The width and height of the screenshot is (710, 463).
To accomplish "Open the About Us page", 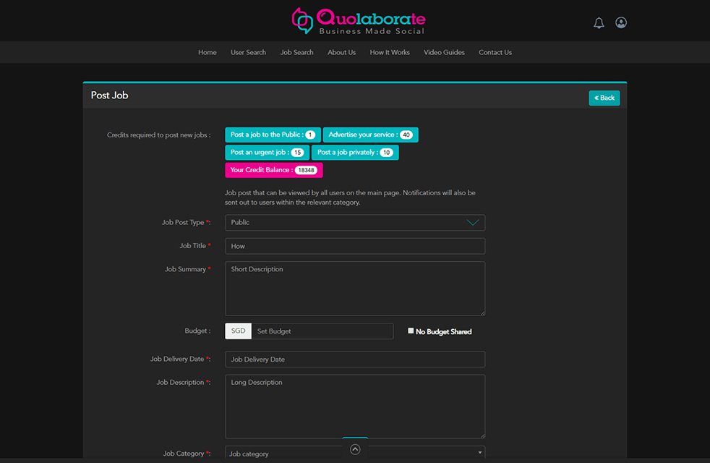I will (341, 53).
